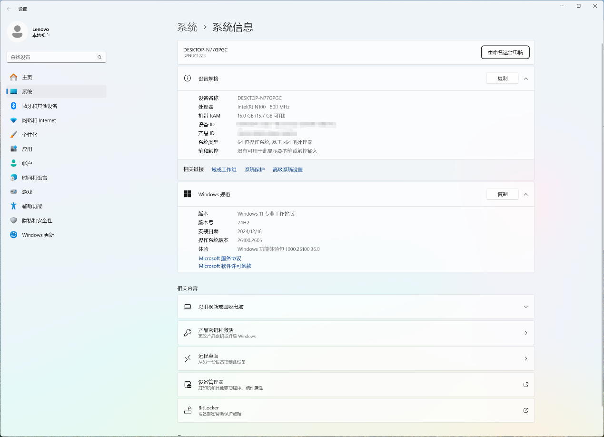Viewport: 604px width, 437px height.
Task: Open Windows Update (Windows 更新) icon
Action: tap(14, 235)
